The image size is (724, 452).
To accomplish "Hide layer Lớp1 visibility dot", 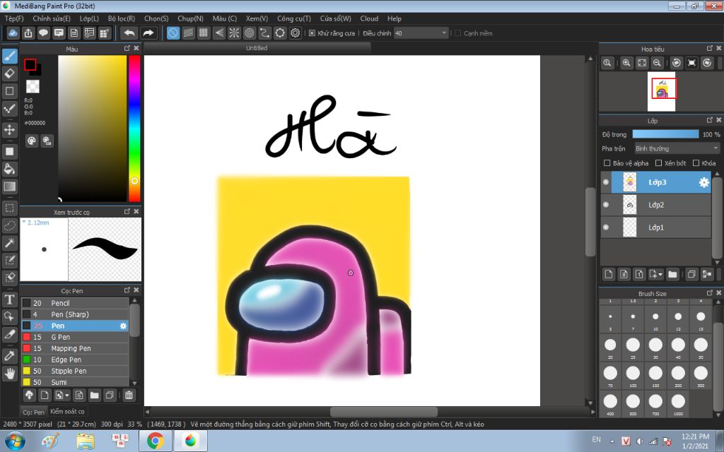I will [x=606, y=227].
